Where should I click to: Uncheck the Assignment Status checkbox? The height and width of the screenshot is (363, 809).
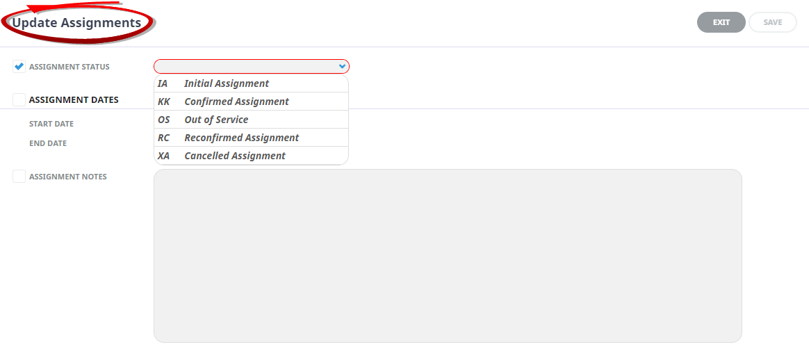point(19,67)
